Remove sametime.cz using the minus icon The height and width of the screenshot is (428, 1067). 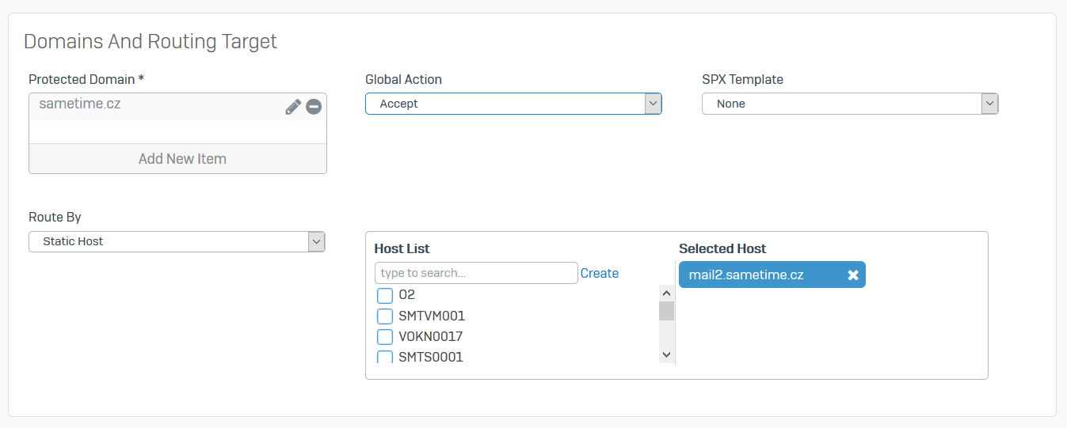click(314, 107)
